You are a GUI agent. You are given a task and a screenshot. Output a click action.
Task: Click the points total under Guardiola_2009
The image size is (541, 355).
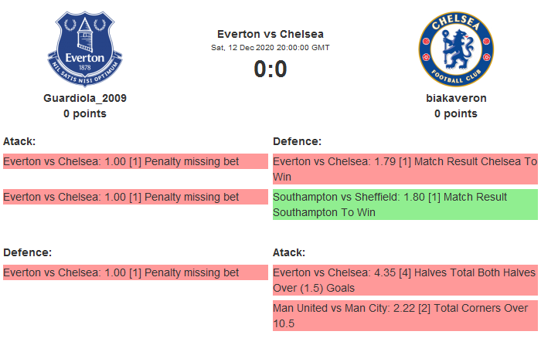point(85,113)
